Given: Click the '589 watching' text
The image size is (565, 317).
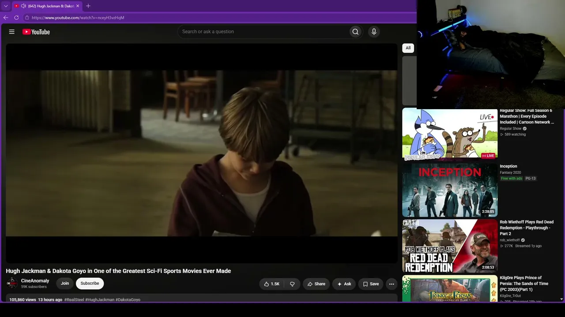Looking at the screenshot, I should 515,134.
